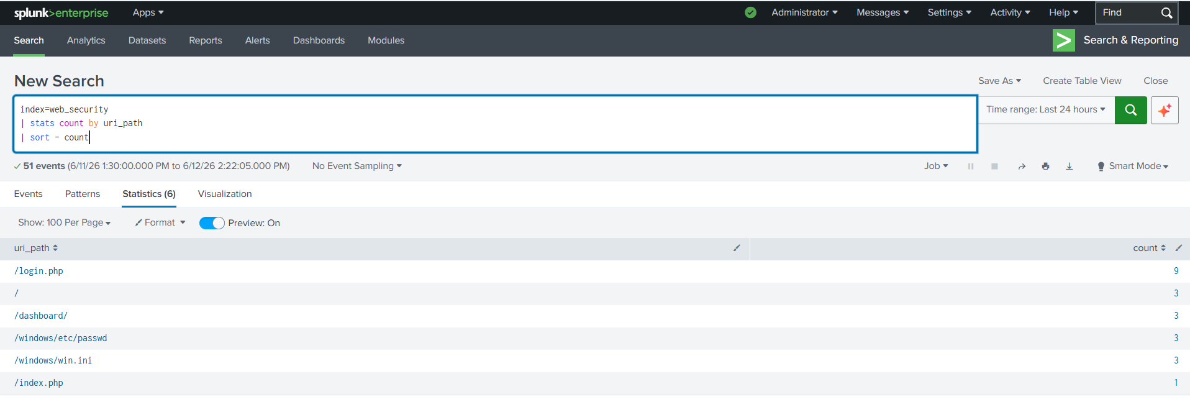Viewport: 1190px width, 407px height.
Task: Open the Save As dropdown
Action: (999, 81)
